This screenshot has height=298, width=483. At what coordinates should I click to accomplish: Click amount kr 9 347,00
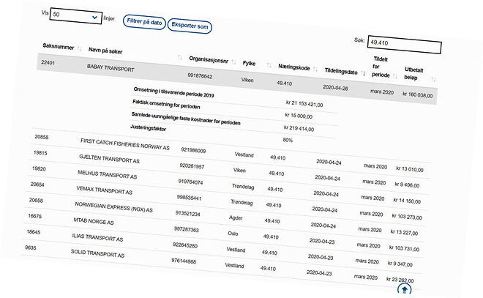click(x=400, y=264)
